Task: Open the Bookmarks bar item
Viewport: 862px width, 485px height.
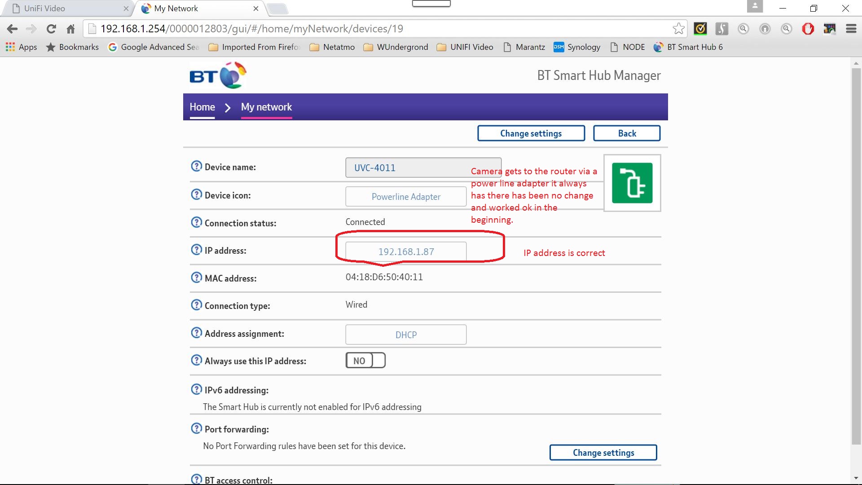Action: click(x=72, y=47)
